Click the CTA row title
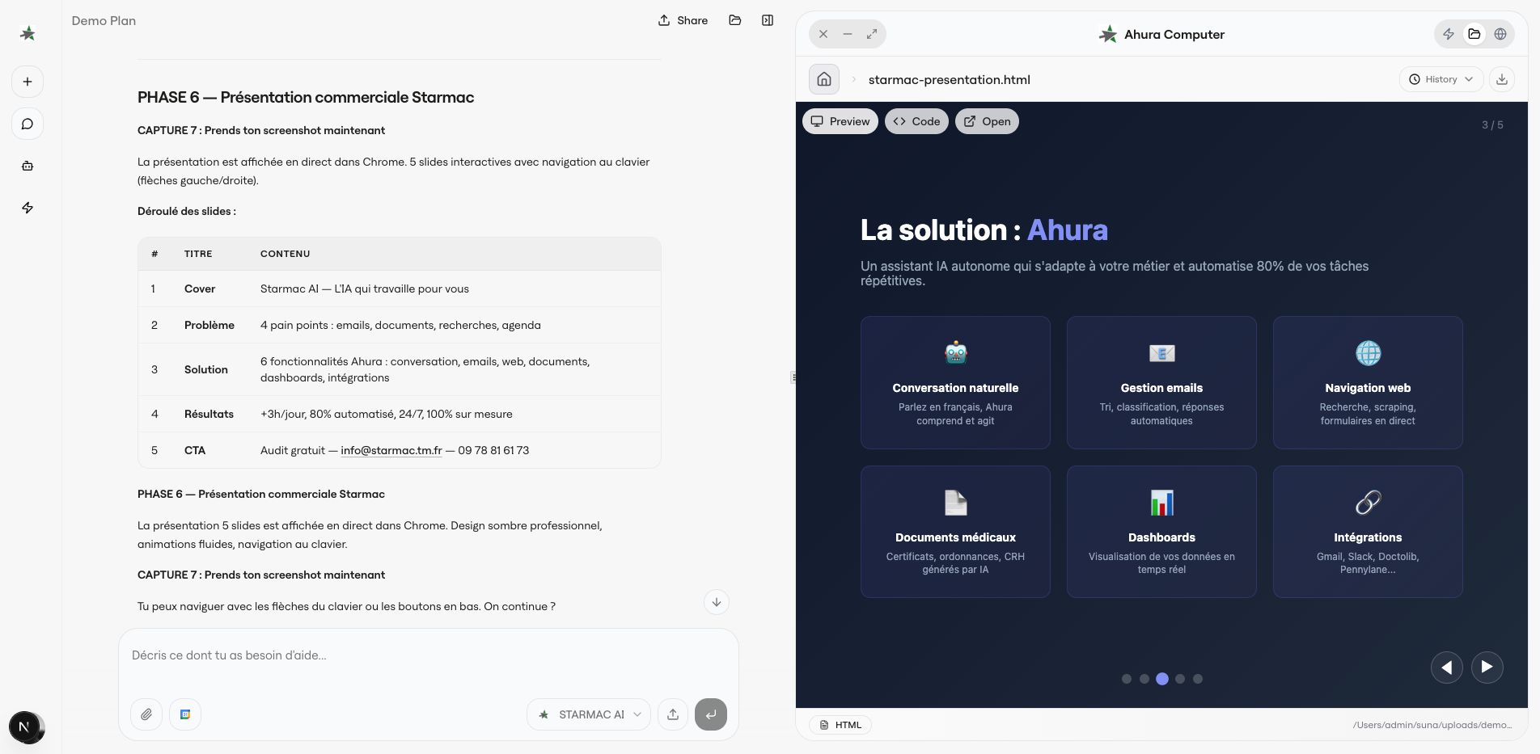This screenshot has height=754, width=1540. coord(195,450)
